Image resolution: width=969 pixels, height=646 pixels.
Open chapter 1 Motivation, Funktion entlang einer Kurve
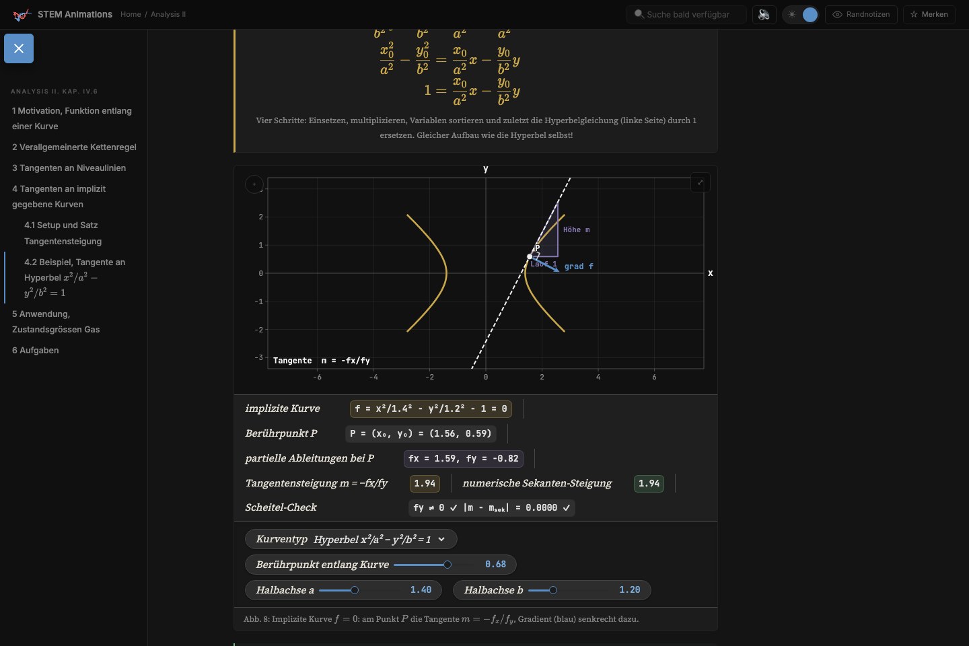(x=73, y=118)
